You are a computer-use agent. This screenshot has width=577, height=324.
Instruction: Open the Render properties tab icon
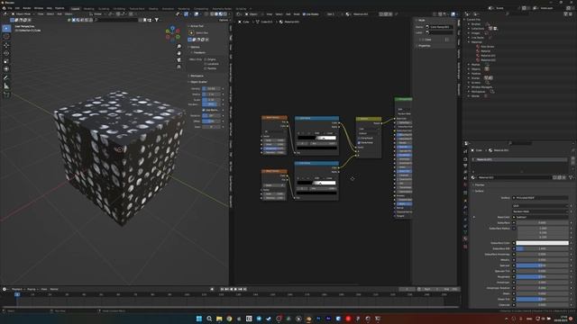tap(465, 159)
